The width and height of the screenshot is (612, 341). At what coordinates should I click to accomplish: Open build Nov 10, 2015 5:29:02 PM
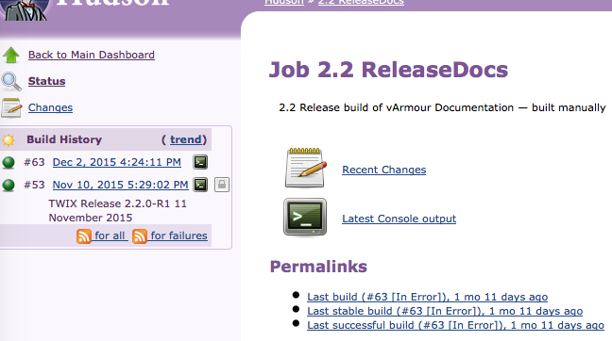click(x=120, y=185)
